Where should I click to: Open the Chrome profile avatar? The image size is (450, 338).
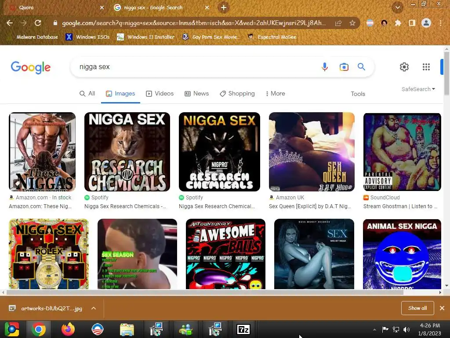[426, 23]
